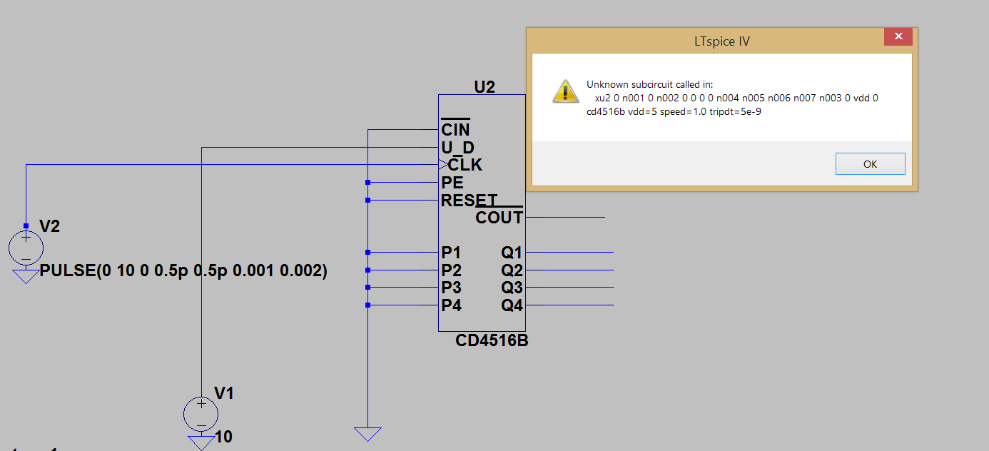Click the yellow warning icon in dialog
The width and height of the screenshot is (989, 451).
[x=564, y=91]
